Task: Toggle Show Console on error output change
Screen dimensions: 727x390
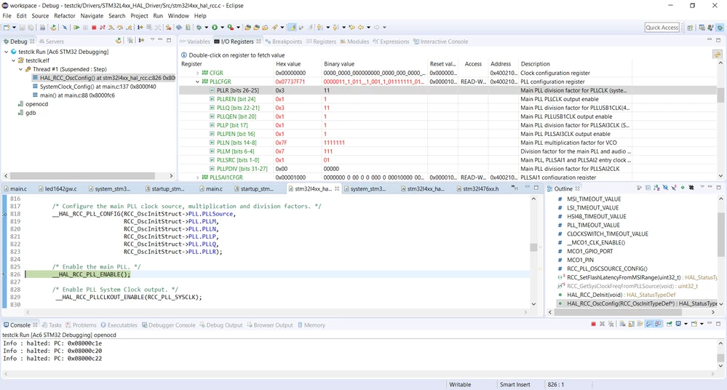Action: 657,324
